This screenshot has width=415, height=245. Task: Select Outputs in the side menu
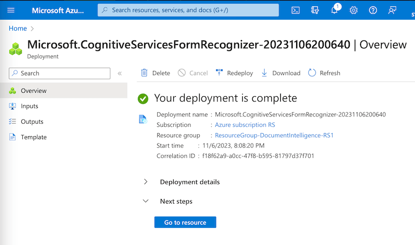tap(32, 122)
